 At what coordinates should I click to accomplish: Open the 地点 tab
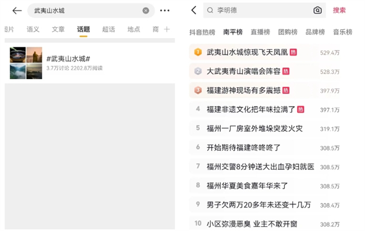[134, 29]
